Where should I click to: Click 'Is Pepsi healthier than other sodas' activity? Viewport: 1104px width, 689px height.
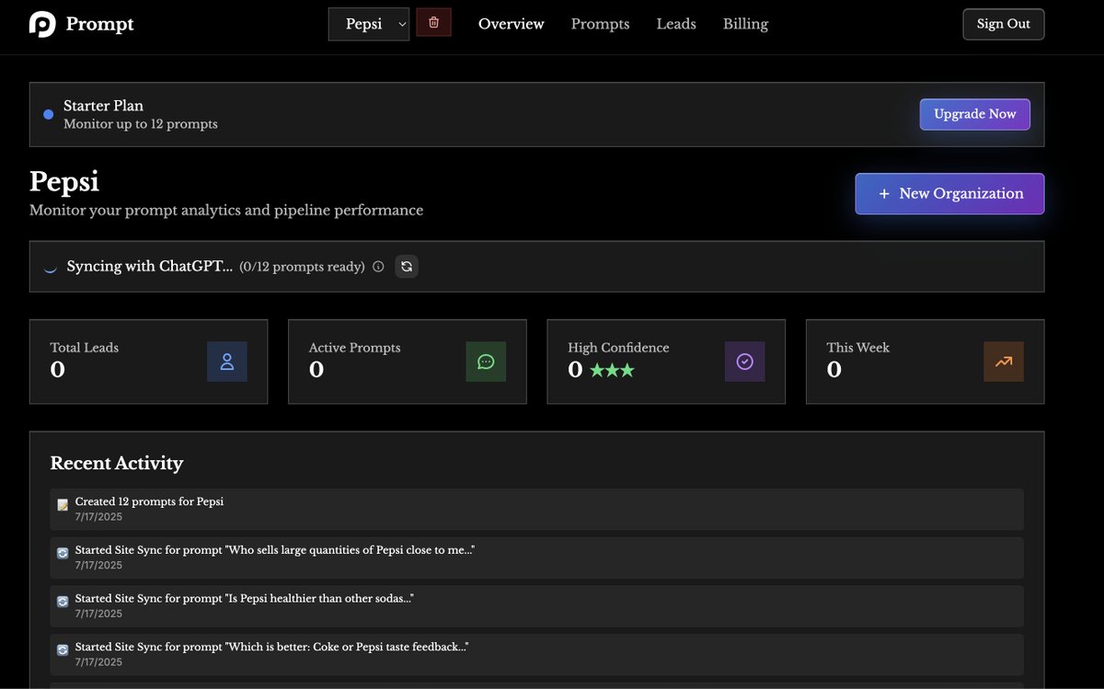point(536,606)
